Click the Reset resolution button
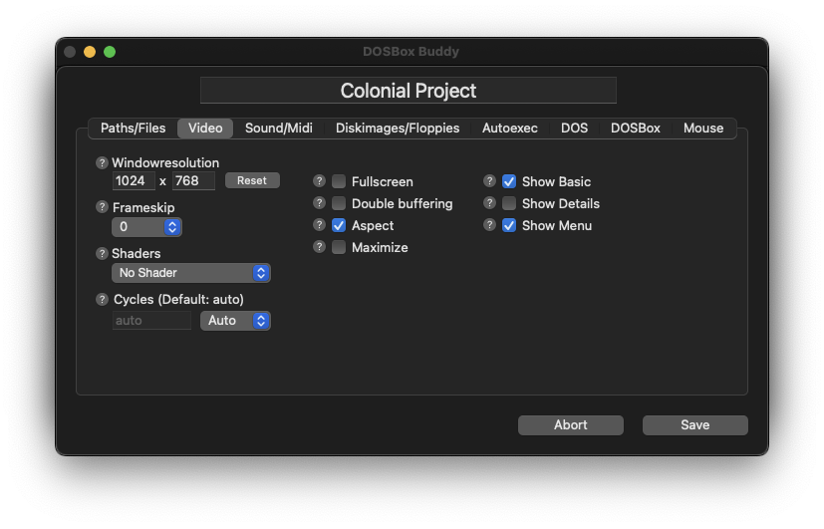 [252, 180]
